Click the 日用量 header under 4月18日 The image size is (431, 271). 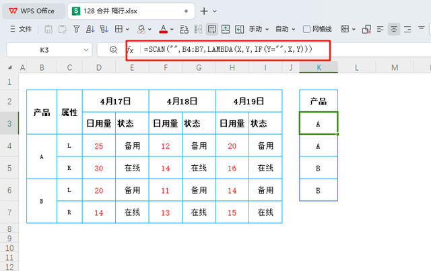[x=166, y=123]
